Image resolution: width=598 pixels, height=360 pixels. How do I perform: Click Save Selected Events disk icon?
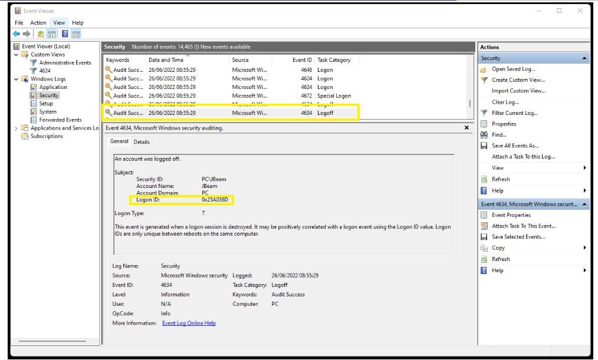(484, 237)
